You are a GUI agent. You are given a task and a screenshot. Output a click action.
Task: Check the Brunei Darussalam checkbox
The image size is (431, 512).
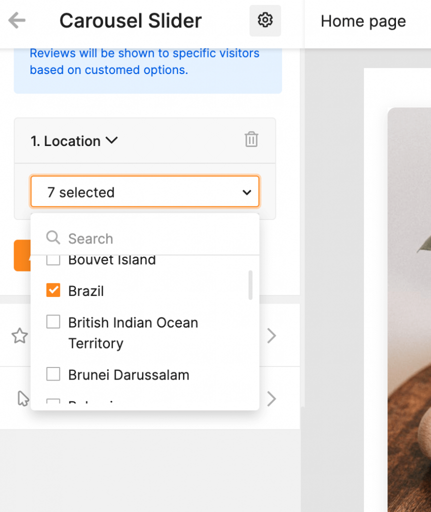click(x=53, y=374)
